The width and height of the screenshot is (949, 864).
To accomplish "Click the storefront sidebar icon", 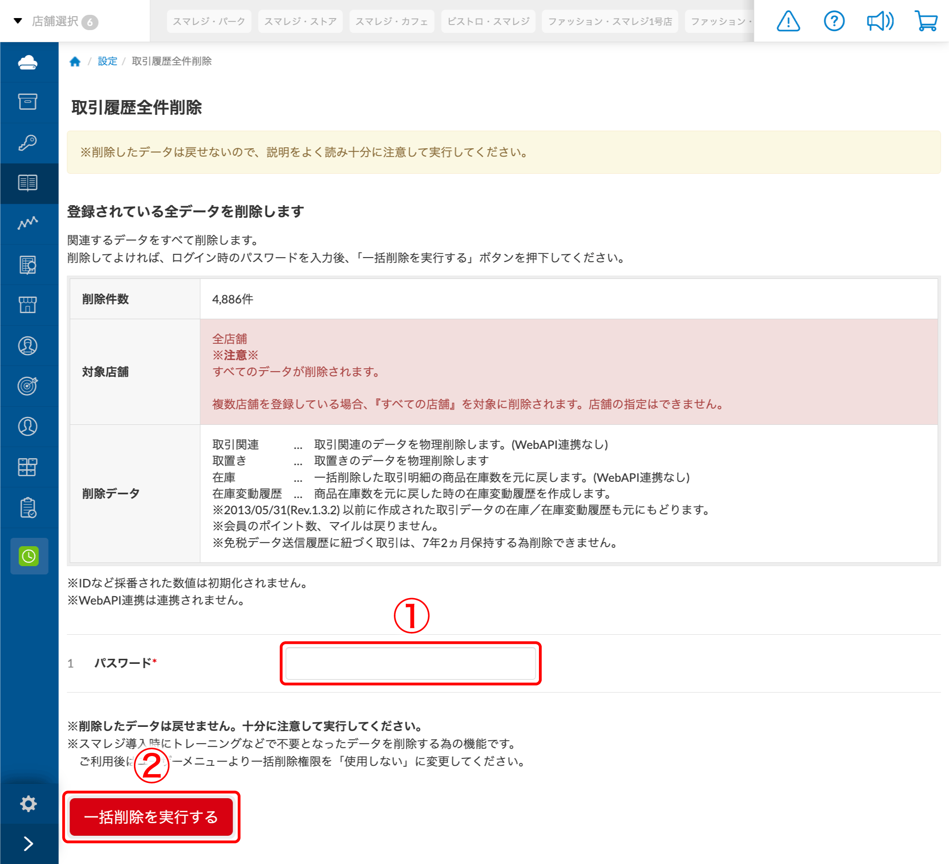I will pos(28,304).
